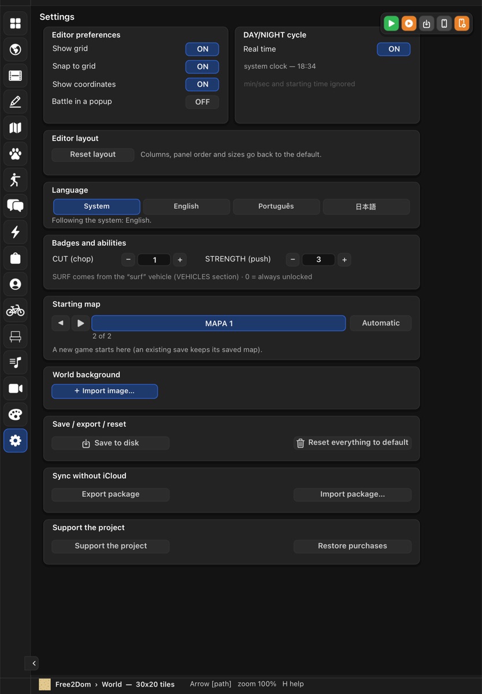The image size is (482, 694).
Task: Decrease the CUT (chop) badge count
Action: point(128,260)
